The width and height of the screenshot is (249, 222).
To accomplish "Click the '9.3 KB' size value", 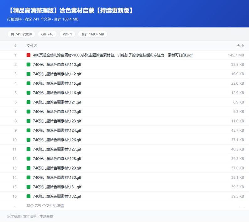I will click(x=239, y=112).
